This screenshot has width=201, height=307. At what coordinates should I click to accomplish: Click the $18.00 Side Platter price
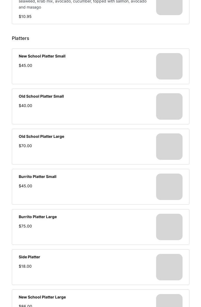coord(25,266)
